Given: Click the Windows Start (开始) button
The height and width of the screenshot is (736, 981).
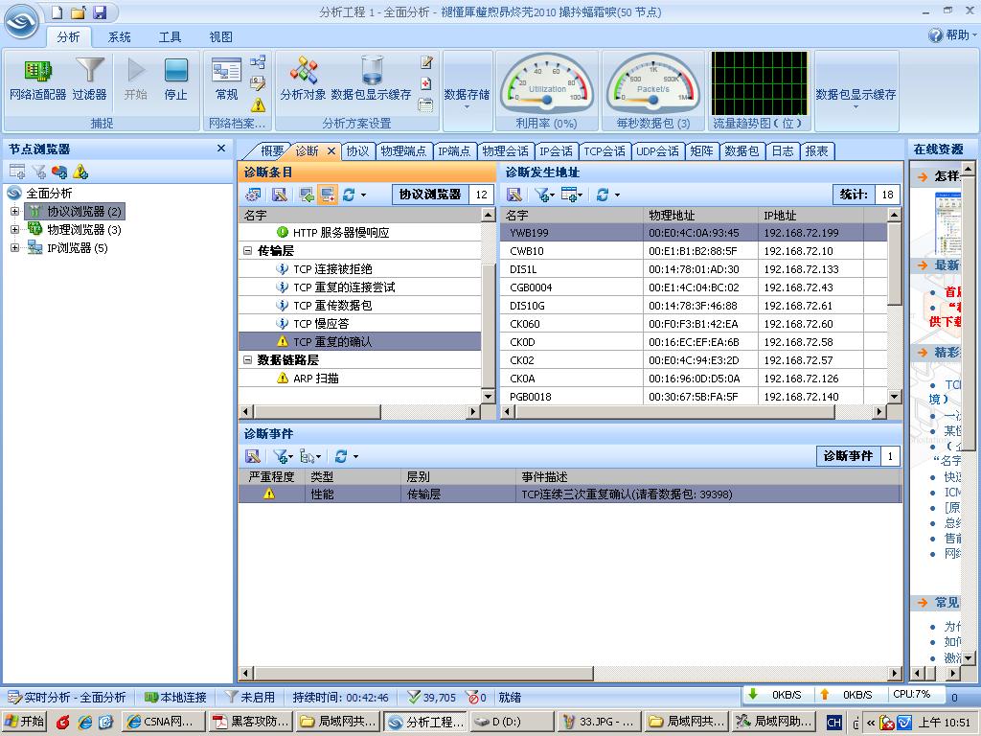Looking at the screenshot, I should pos(25,722).
